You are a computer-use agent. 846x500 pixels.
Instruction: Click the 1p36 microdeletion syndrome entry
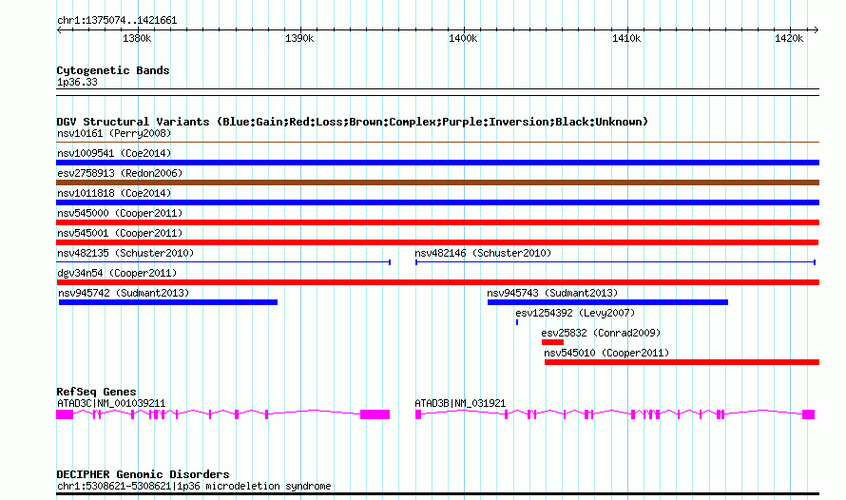(x=194, y=486)
